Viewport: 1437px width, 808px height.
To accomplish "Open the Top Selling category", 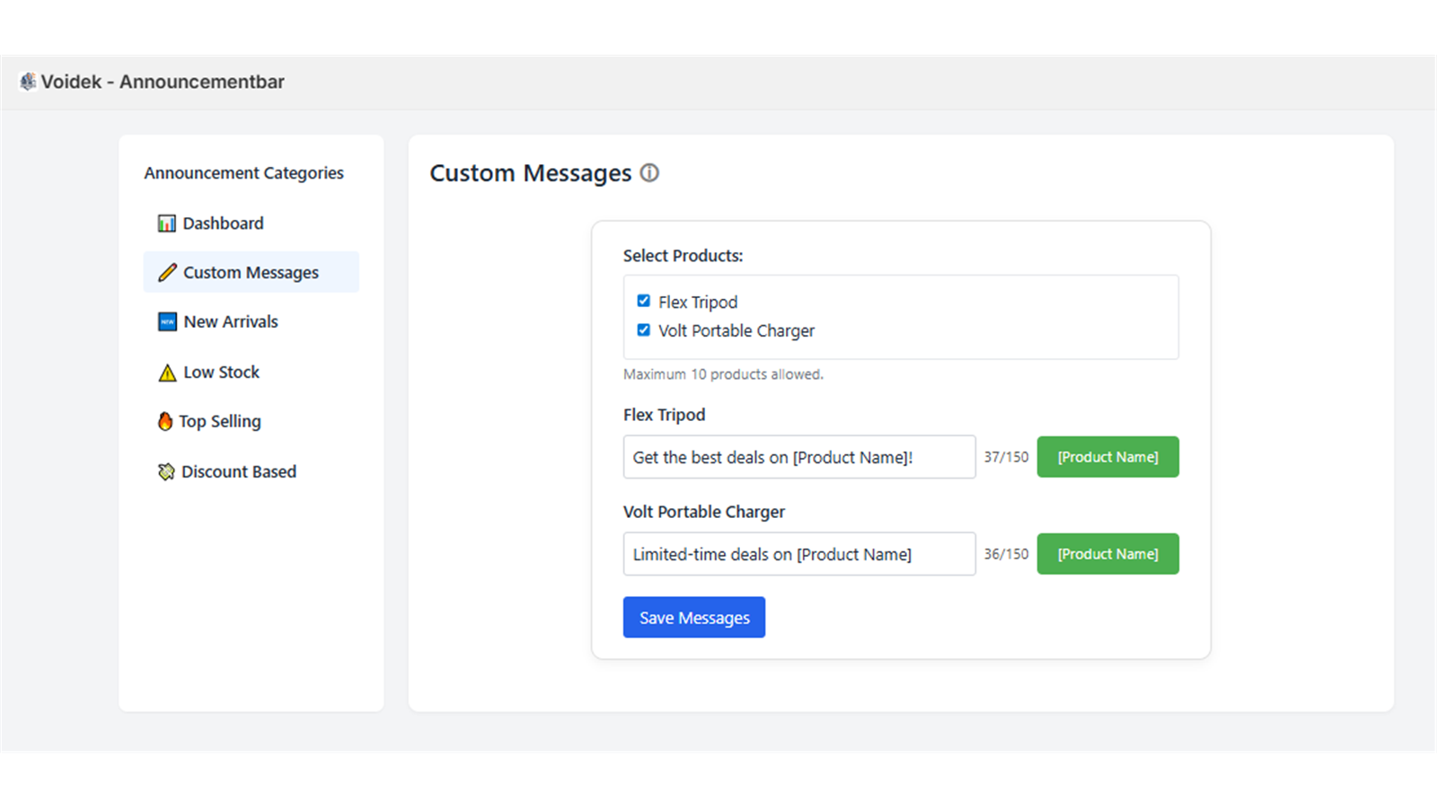I will click(x=220, y=421).
